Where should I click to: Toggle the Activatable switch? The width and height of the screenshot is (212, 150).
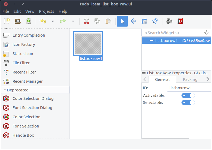188,95
